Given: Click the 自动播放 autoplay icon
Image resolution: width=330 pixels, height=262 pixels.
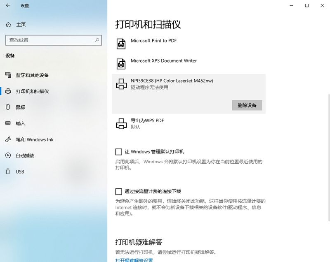Looking at the screenshot, I should tap(8, 155).
